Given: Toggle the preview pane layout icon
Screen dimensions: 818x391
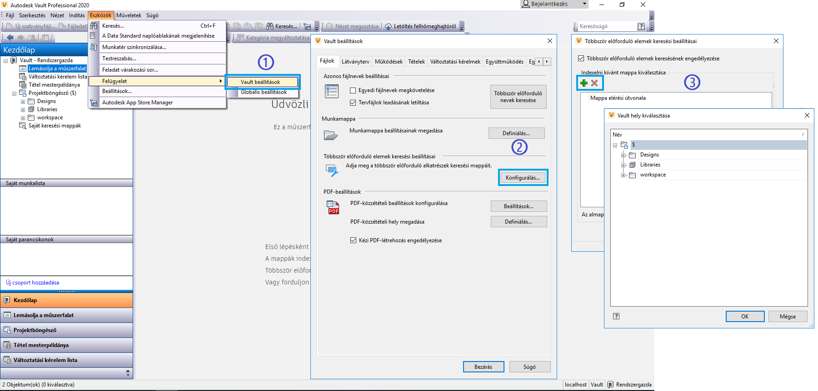Looking at the screenshot, I should coord(45,38).
